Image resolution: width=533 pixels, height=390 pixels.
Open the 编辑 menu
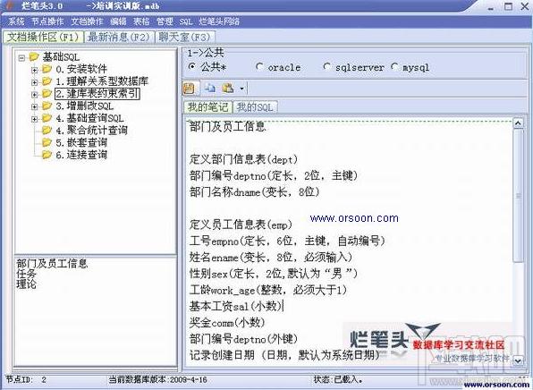pos(118,21)
